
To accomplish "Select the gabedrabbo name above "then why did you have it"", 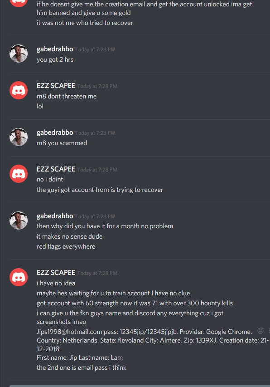I will coord(55,216).
